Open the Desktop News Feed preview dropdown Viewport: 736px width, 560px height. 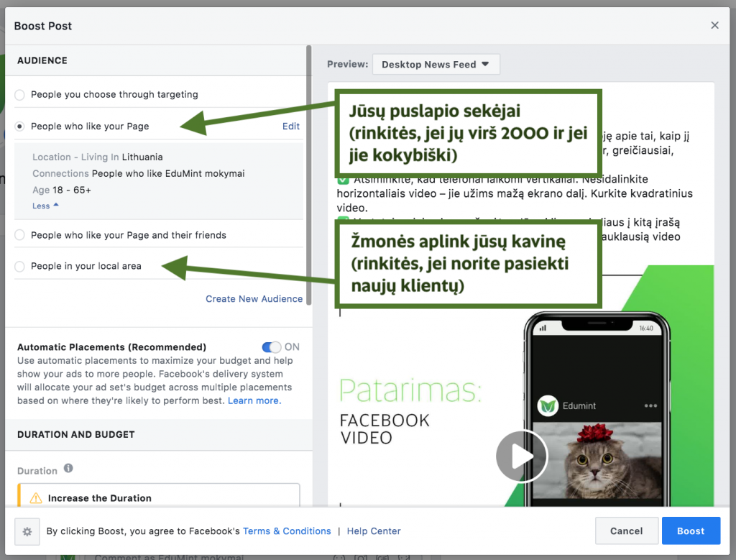[x=435, y=64]
